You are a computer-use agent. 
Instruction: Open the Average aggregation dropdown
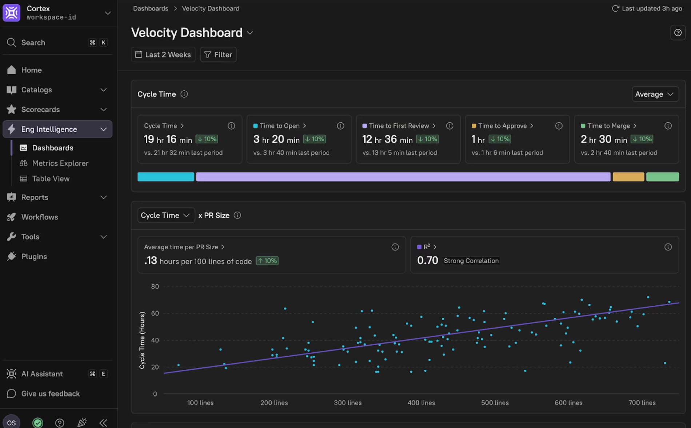(x=655, y=94)
